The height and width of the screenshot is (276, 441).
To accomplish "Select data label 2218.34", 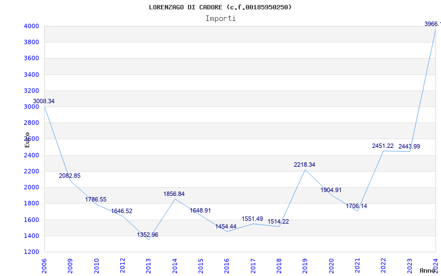I will [x=305, y=164].
